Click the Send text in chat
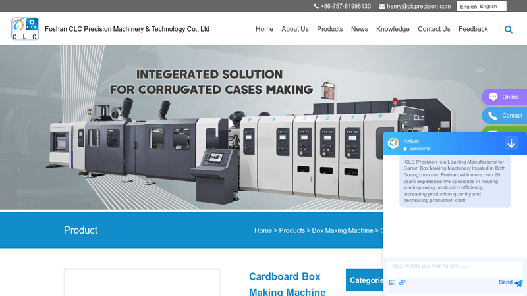The height and width of the screenshot is (296, 527). point(505,282)
